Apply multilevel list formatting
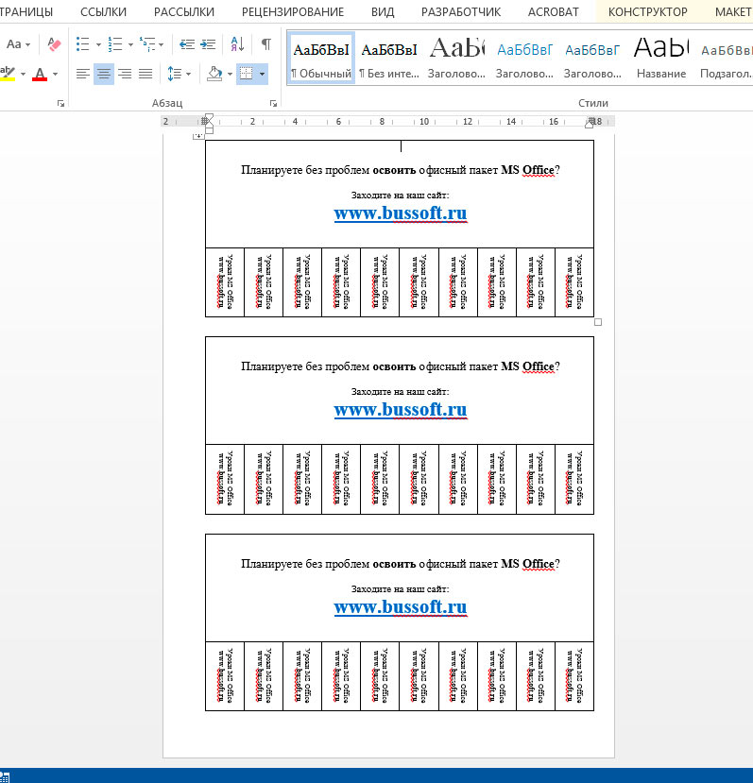 coord(147,44)
